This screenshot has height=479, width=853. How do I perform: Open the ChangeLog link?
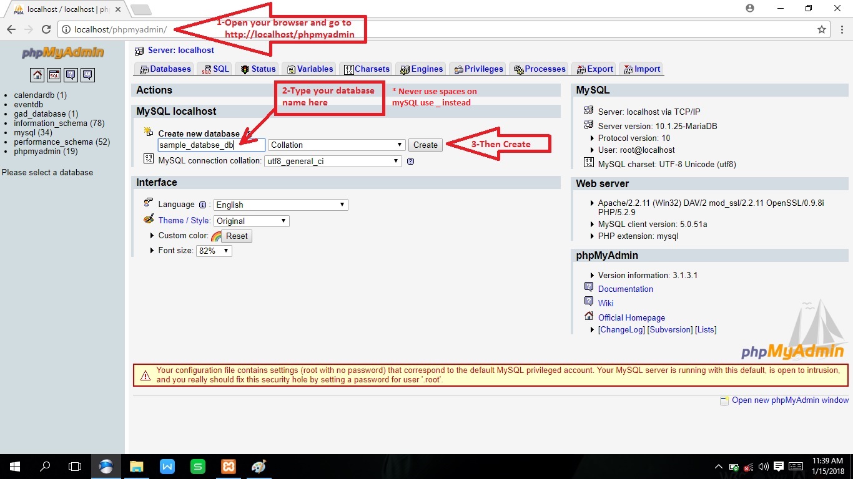click(621, 329)
